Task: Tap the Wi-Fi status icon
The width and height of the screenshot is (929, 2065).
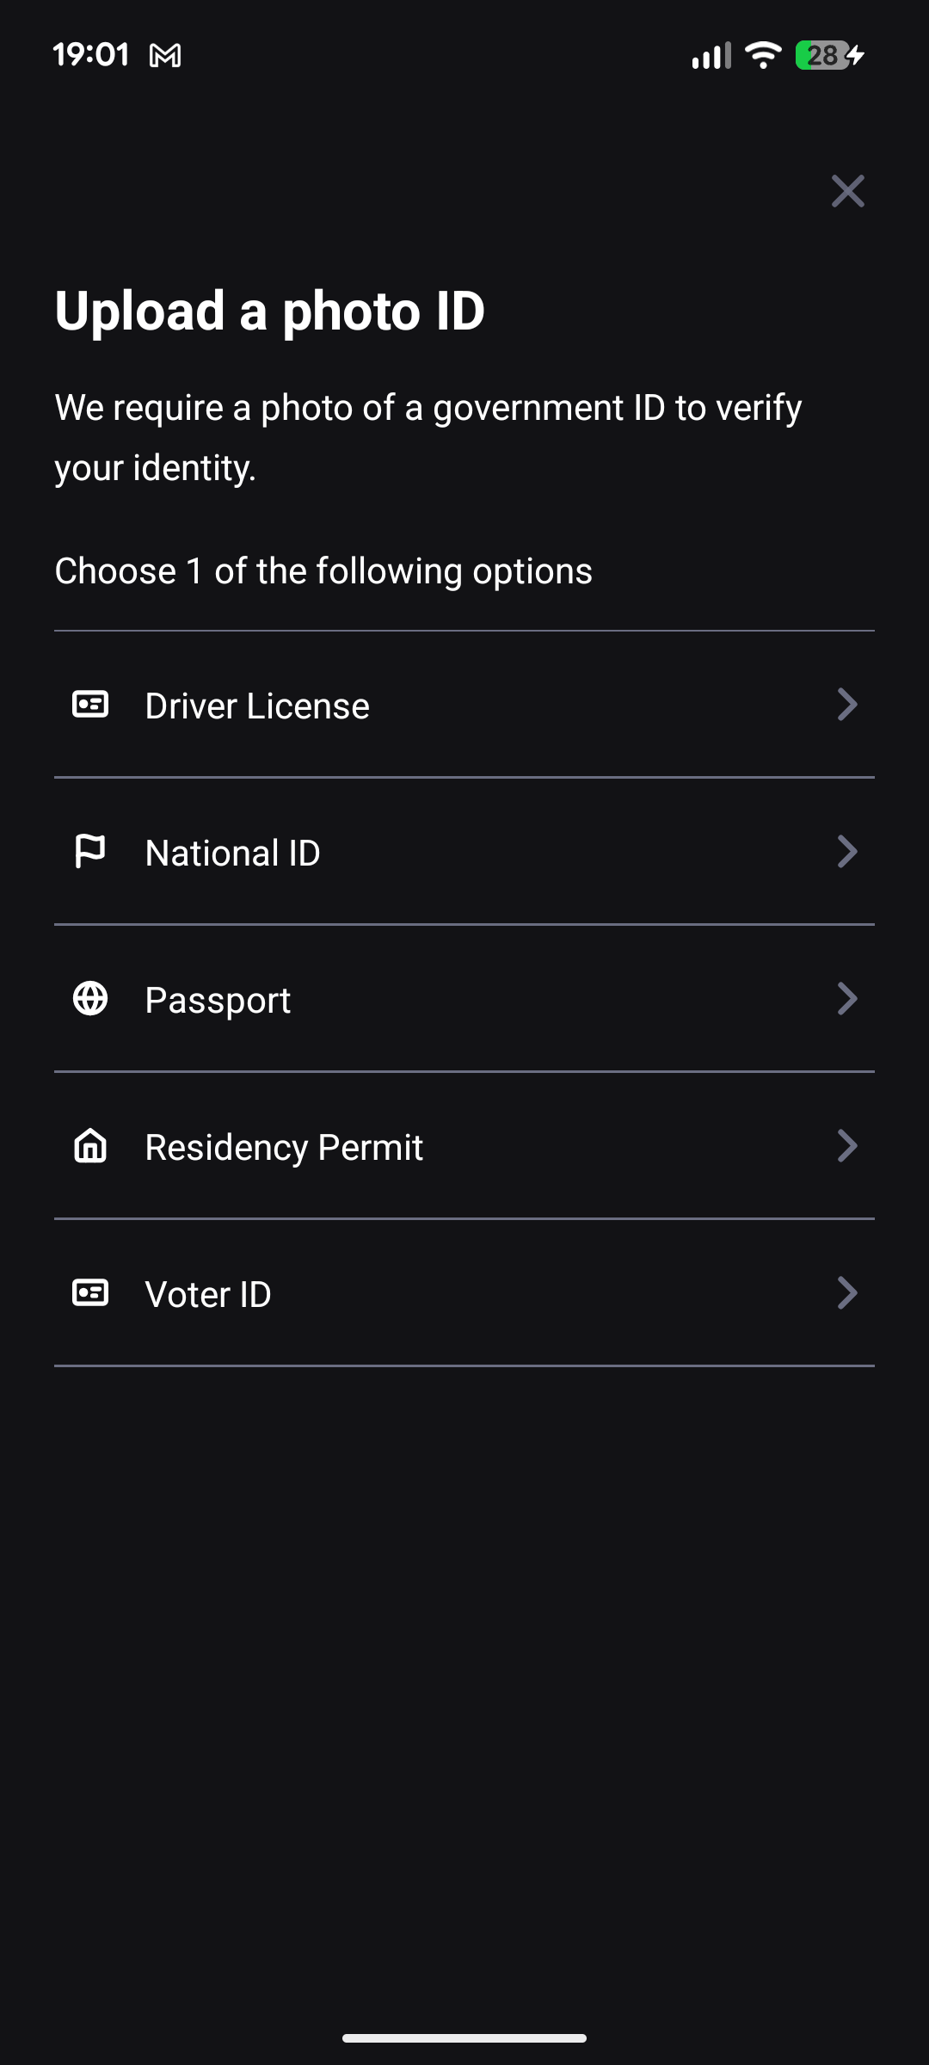Action: (x=763, y=56)
